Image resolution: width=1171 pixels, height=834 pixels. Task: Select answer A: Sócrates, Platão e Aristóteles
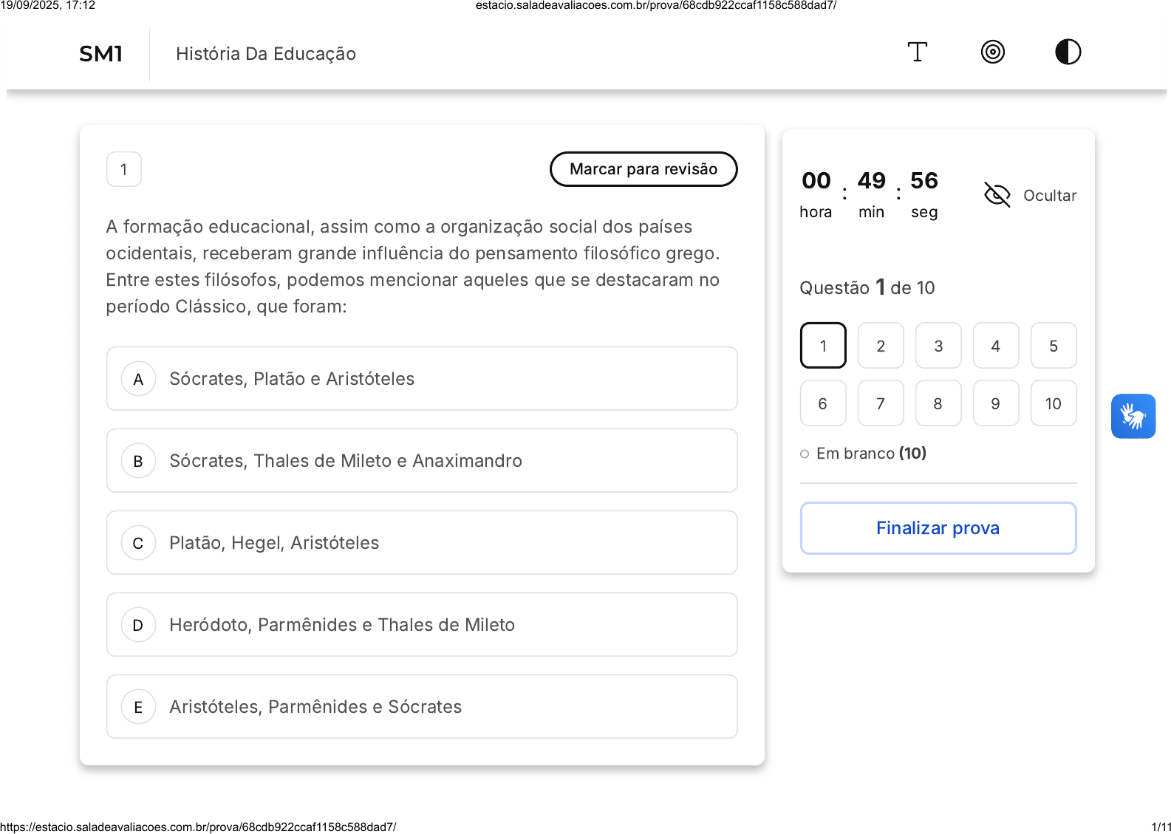[422, 379]
